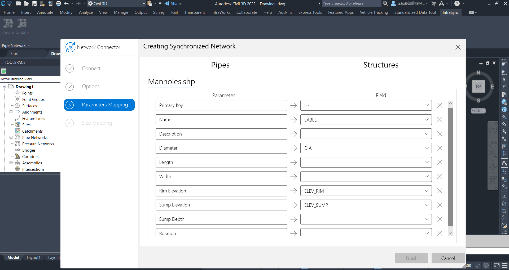Go to the Connect wizard step
Screen dimensions: 509x270
(x=91, y=68)
